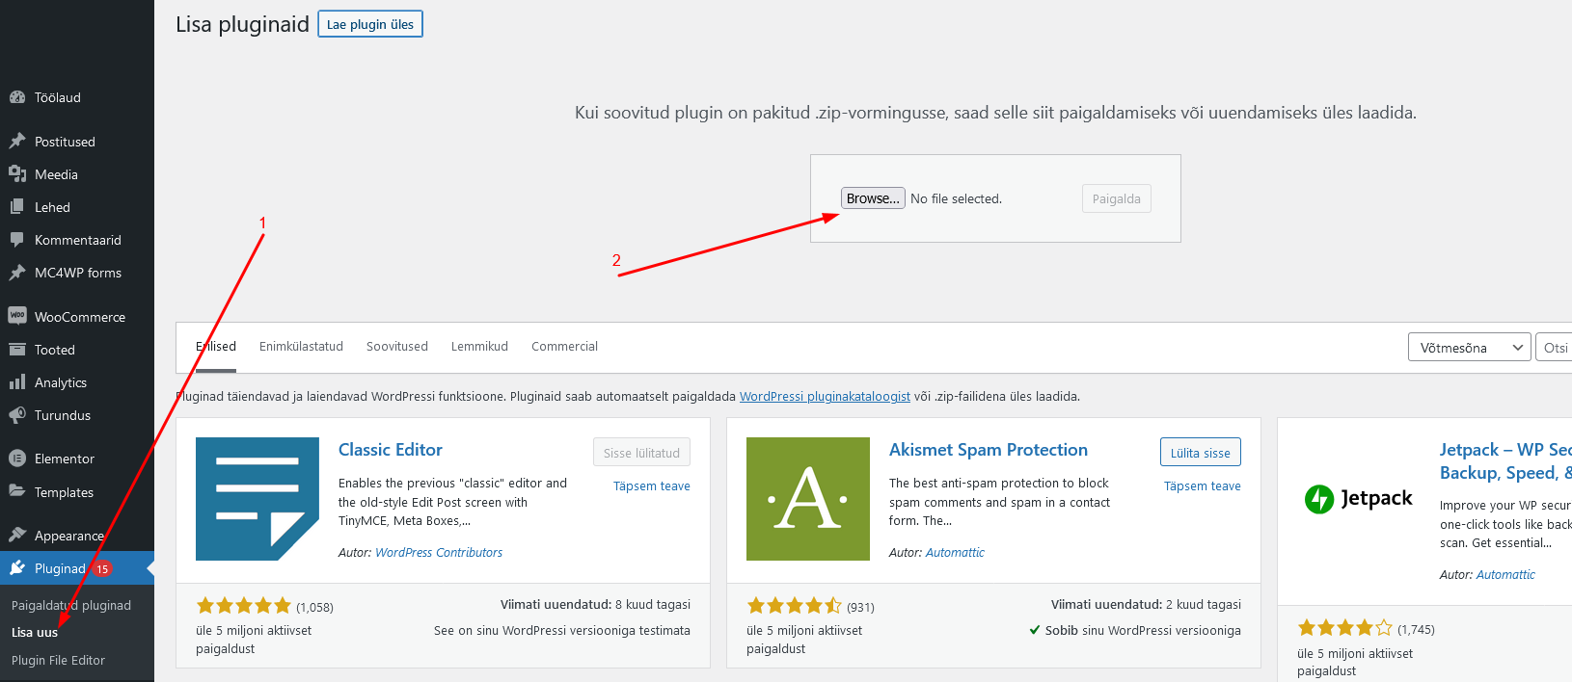Click the Akismet plugin logo image

point(808,499)
